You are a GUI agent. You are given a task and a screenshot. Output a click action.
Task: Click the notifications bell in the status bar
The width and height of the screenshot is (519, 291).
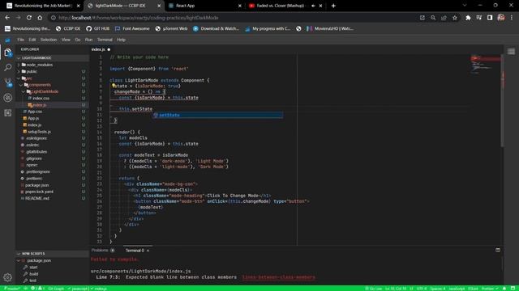pos(504,289)
